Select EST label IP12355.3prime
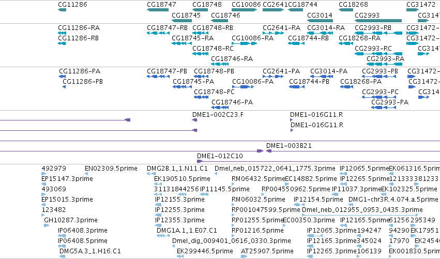 pos(180,220)
